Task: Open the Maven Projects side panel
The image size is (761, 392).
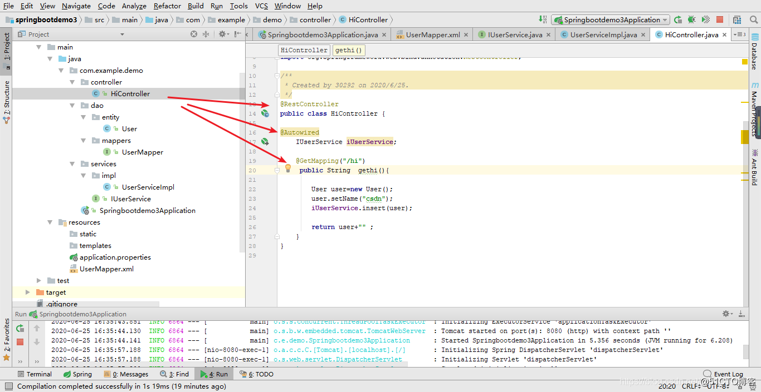Action: click(755, 109)
